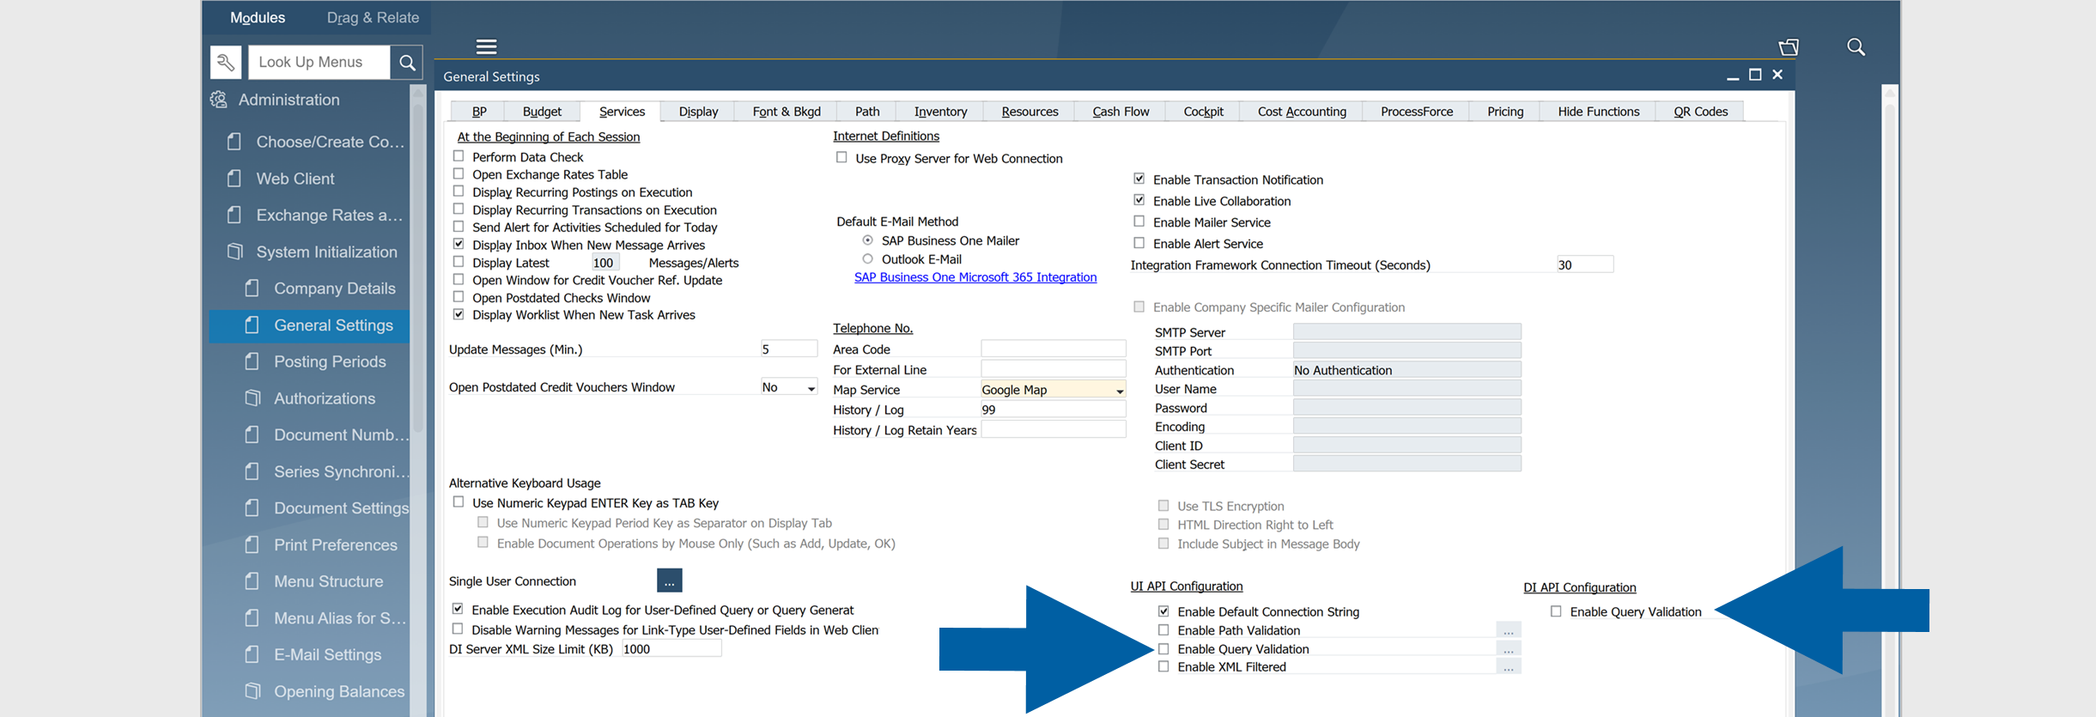Click the Choose/Create Company document icon
This screenshot has height=717, width=2096.
pos(234,142)
